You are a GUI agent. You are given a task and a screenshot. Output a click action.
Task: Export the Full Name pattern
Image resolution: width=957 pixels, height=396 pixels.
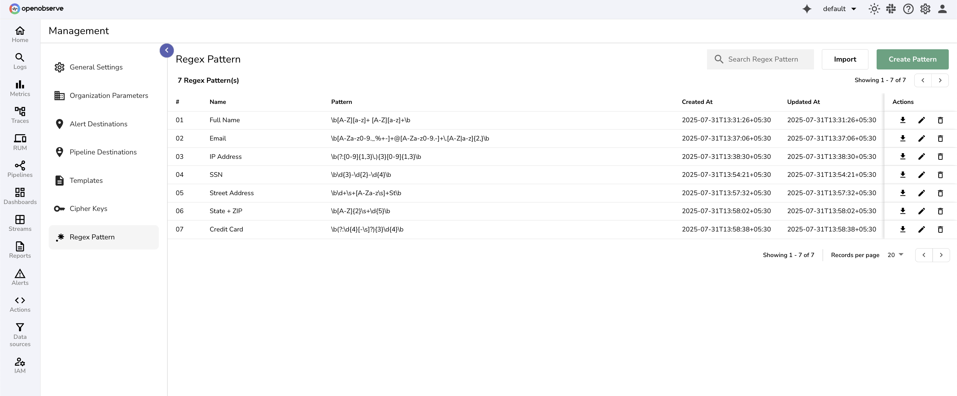pos(903,120)
